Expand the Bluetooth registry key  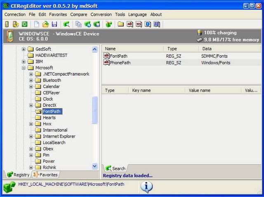(31, 80)
